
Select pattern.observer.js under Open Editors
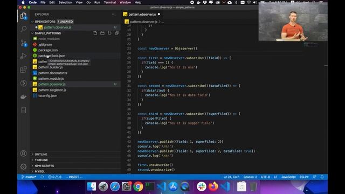point(58,27)
